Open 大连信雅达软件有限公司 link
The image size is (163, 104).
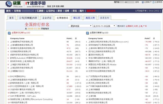(x=99, y=68)
